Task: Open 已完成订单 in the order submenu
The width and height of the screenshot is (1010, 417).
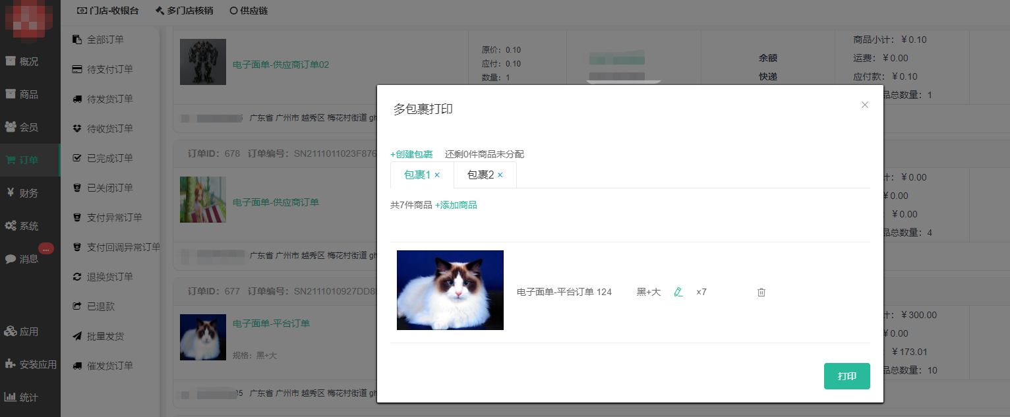Action: tap(110, 158)
